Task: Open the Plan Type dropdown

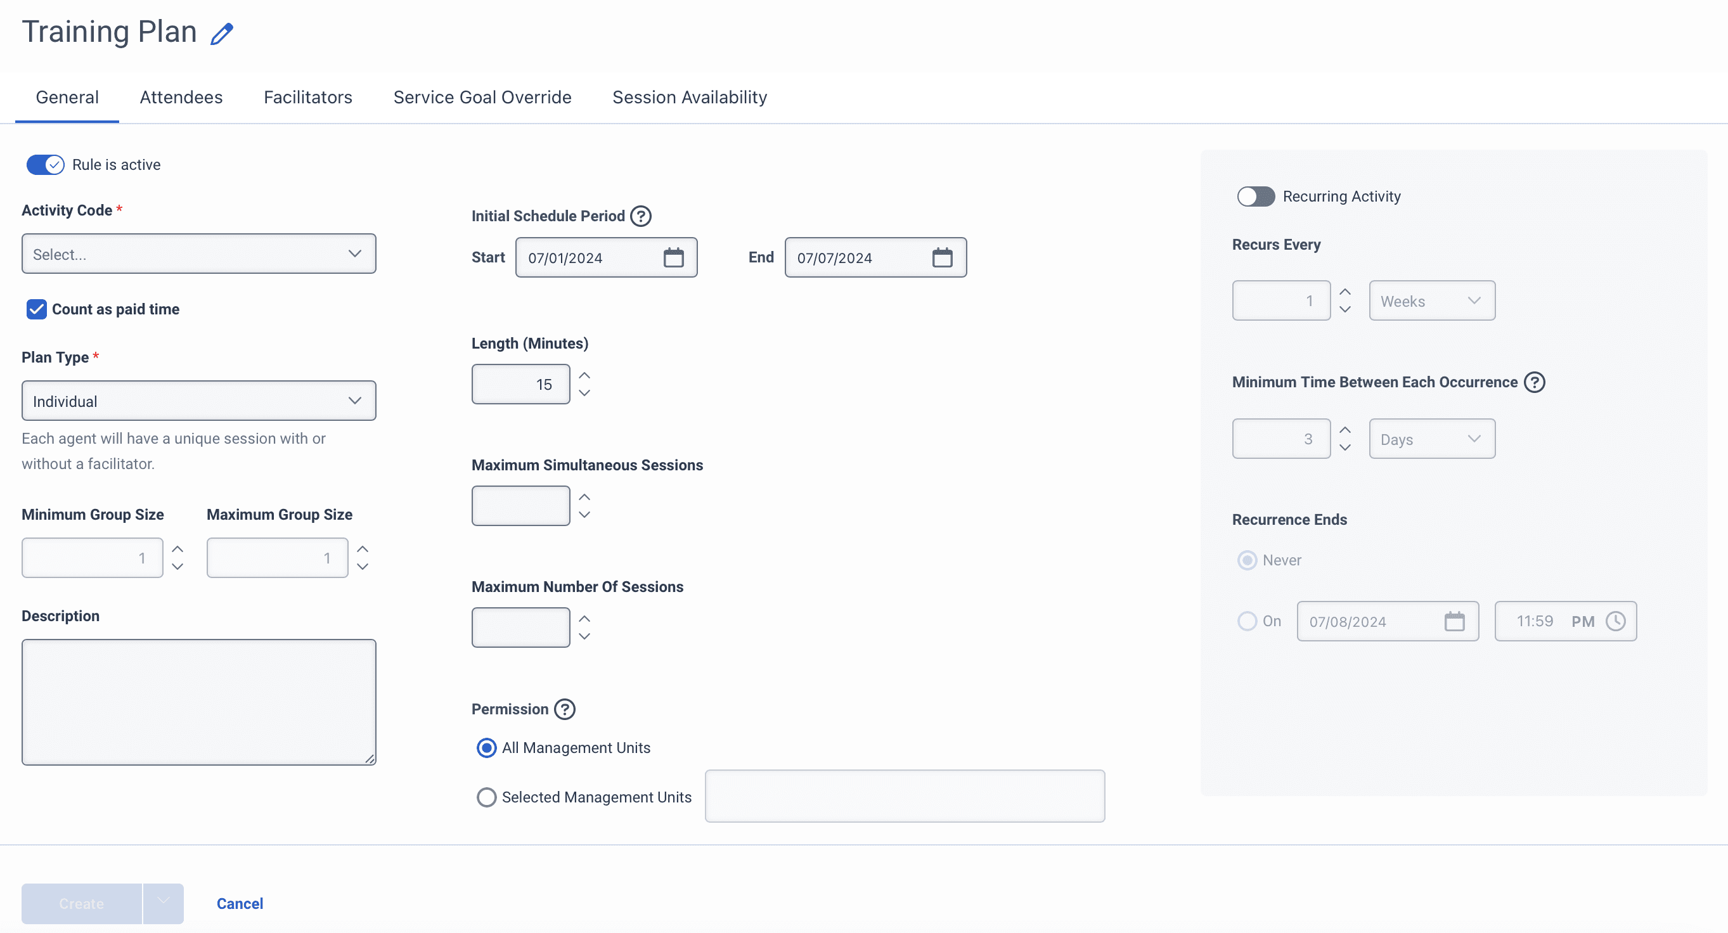Action: 198,401
